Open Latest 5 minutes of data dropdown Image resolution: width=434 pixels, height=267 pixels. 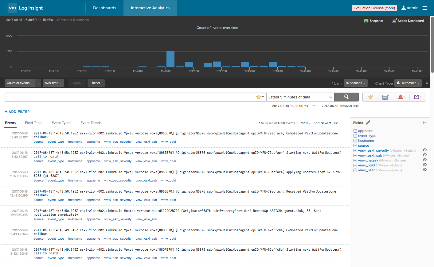click(x=300, y=97)
